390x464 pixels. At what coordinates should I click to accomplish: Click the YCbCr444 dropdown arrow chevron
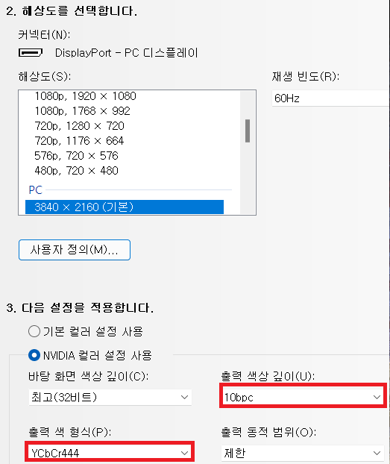184,453
